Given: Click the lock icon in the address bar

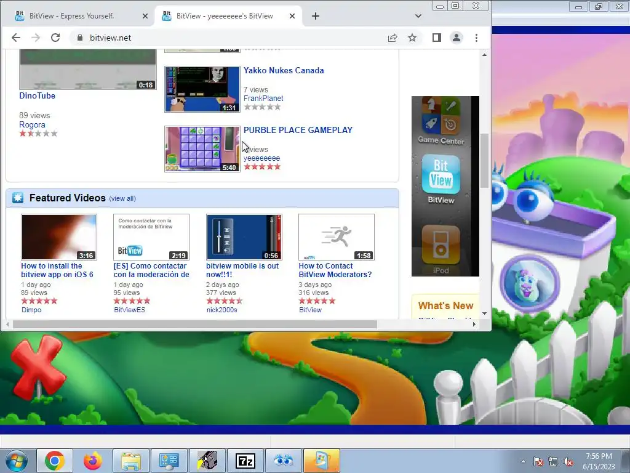Looking at the screenshot, I should 79,38.
